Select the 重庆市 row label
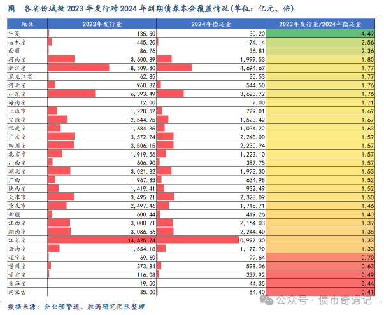Image resolution: width=384 pixels, height=315 pixels. click(x=17, y=206)
